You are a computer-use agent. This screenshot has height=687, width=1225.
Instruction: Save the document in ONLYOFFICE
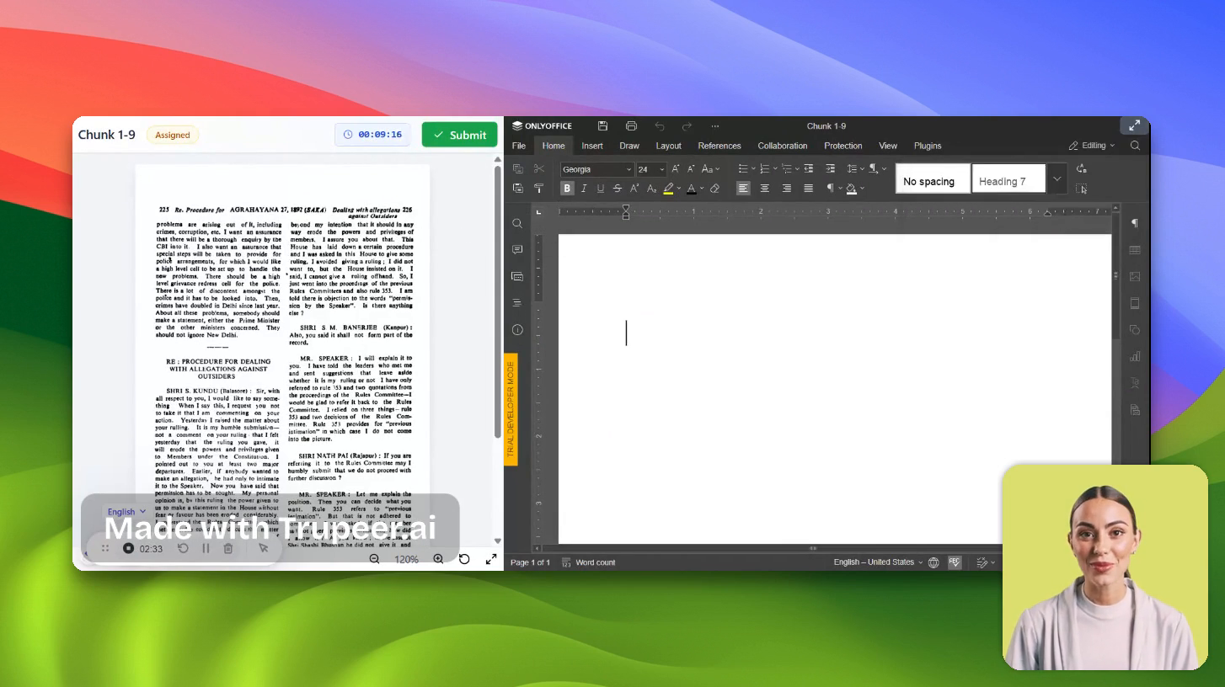602,126
